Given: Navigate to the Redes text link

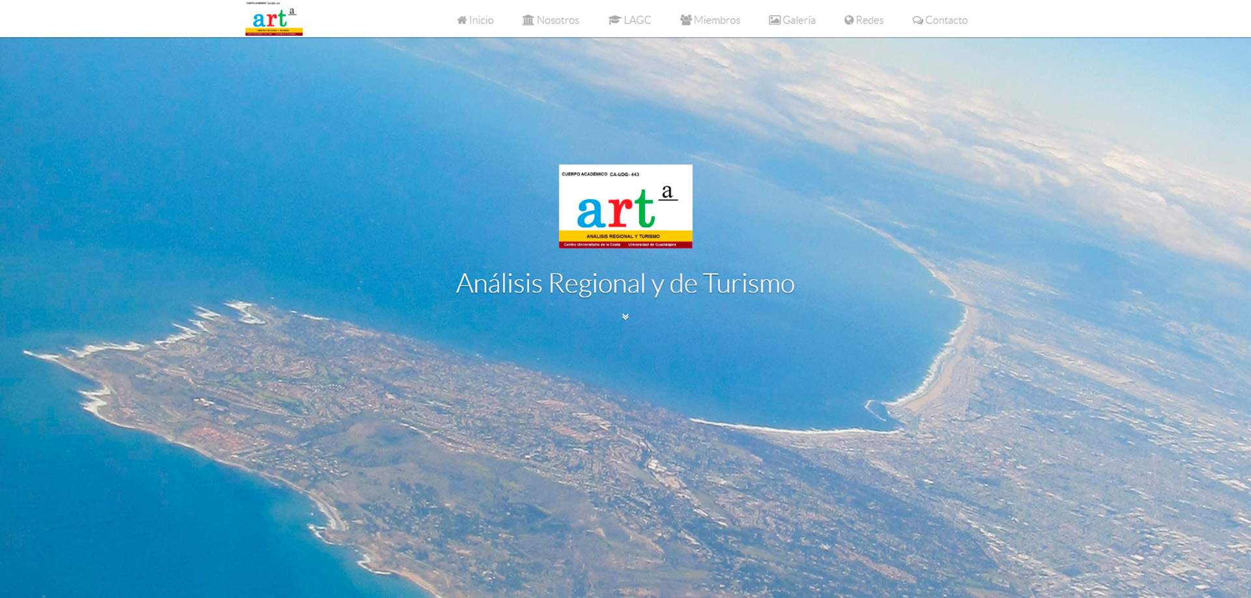Looking at the screenshot, I should pyautogui.click(x=870, y=20).
